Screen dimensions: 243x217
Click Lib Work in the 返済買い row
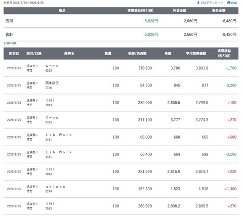click(59, 135)
